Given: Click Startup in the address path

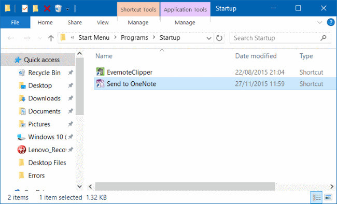Looking at the screenshot, I should 170,38.
